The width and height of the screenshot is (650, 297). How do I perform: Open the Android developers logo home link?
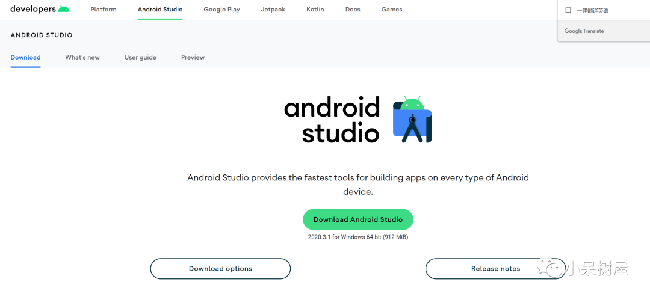pyautogui.click(x=40, y=9)
